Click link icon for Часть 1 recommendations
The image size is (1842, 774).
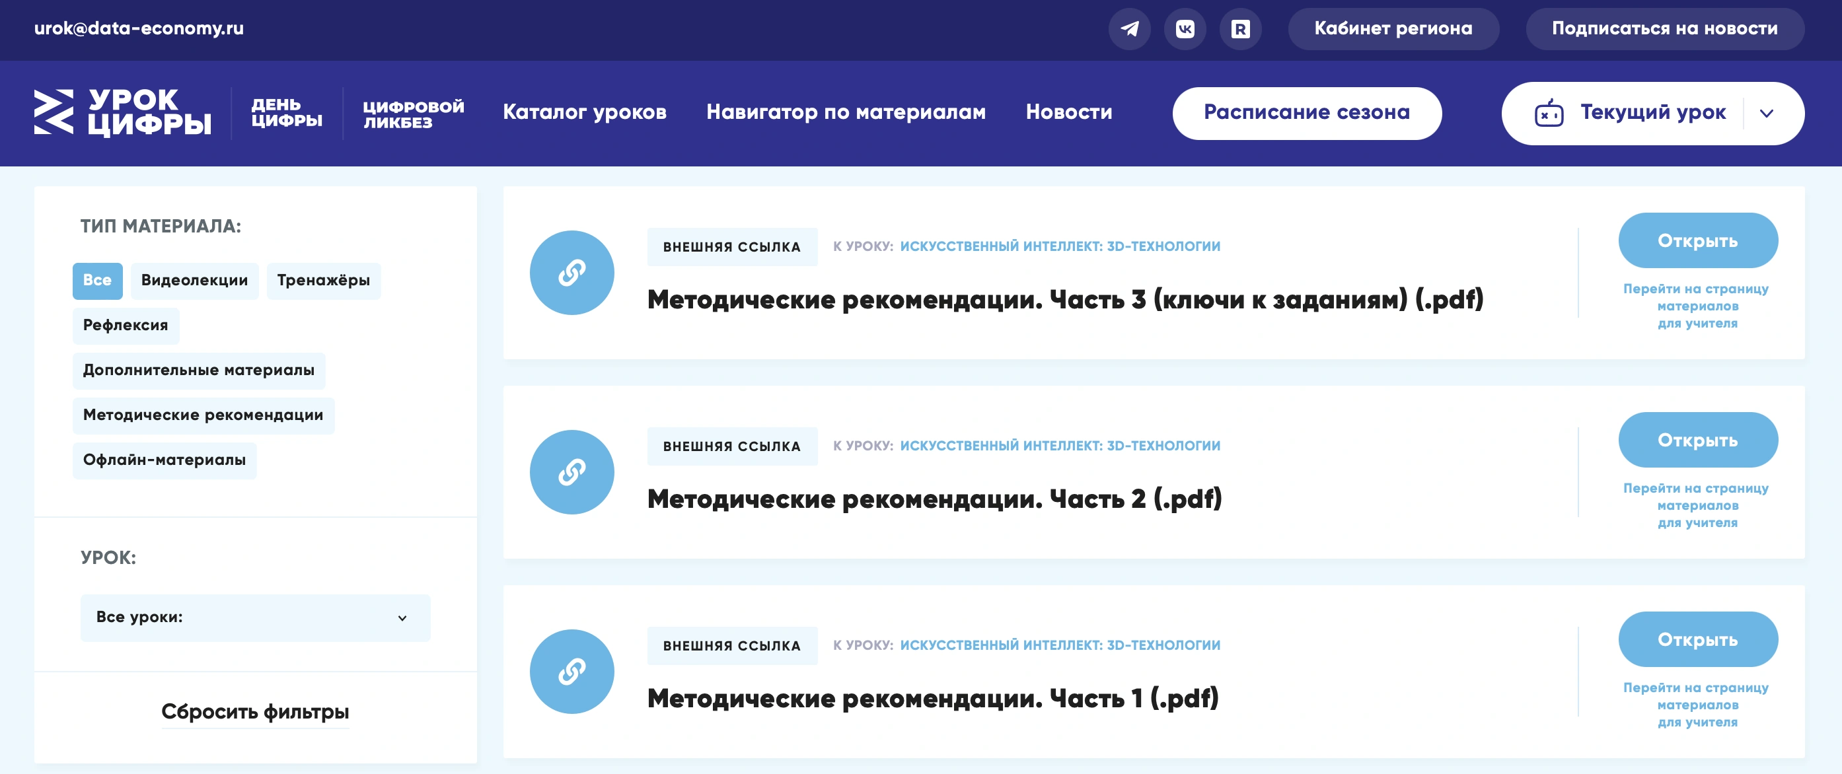pyautogui.click(x=572, y=671)
